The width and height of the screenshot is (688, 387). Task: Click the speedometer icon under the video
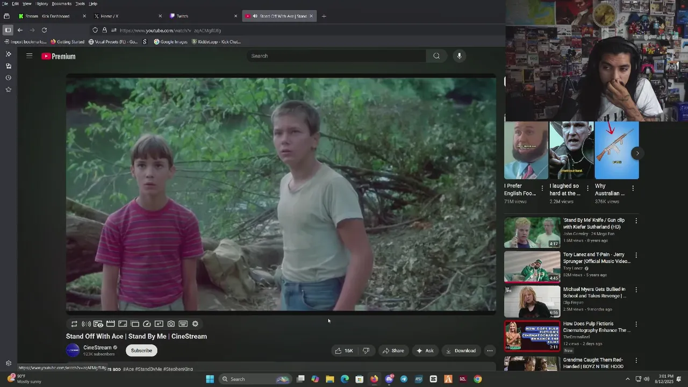tap(147, 324)
